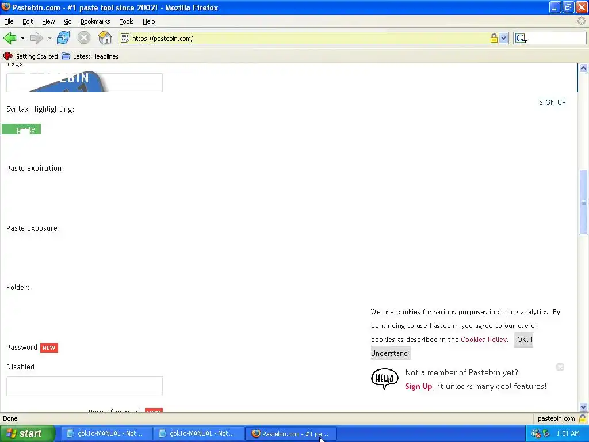Open the Bookmarks menu
This screenshot has width=589, height=442.
click(95, 21)
